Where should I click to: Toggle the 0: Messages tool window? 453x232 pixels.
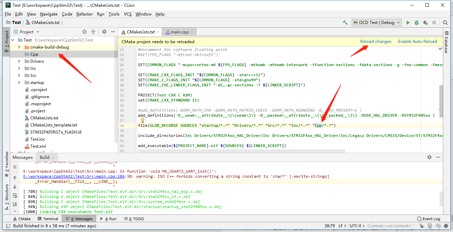click(x=79, y=219)
